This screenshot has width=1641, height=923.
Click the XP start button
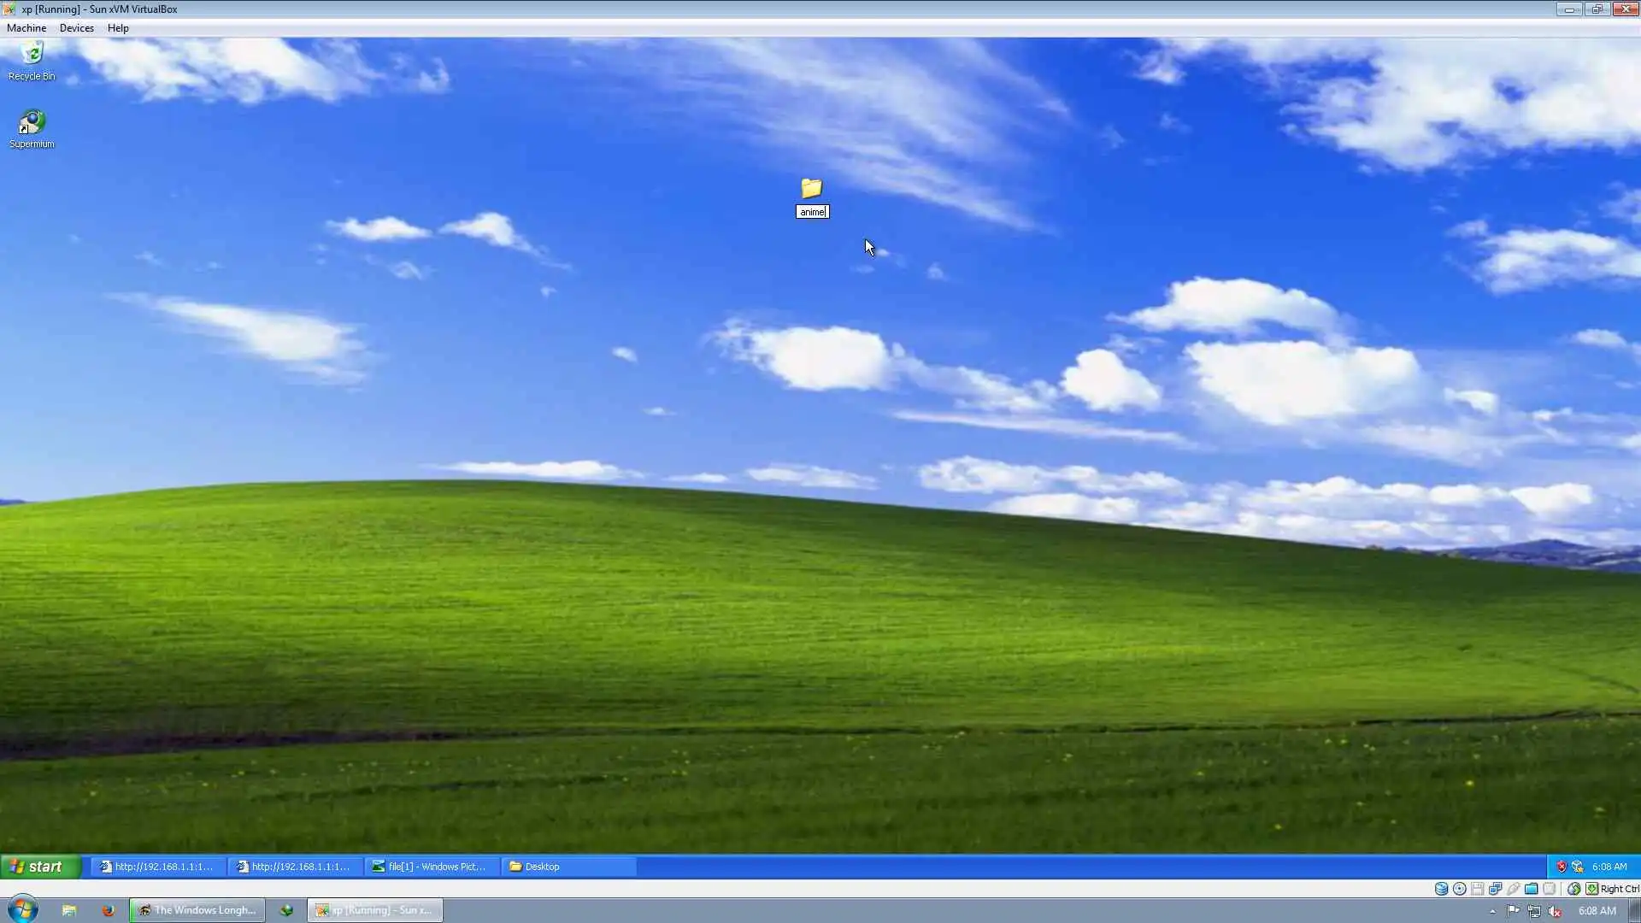coord(40,867)
